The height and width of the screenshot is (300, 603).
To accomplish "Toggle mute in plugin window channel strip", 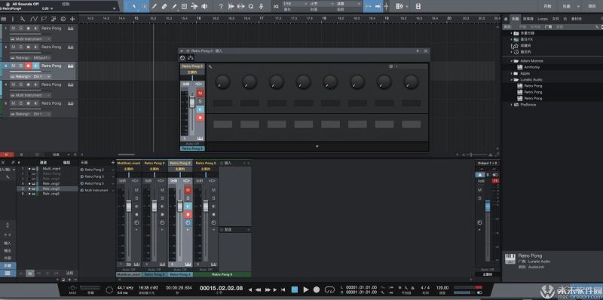I will [x=200, y=93].
